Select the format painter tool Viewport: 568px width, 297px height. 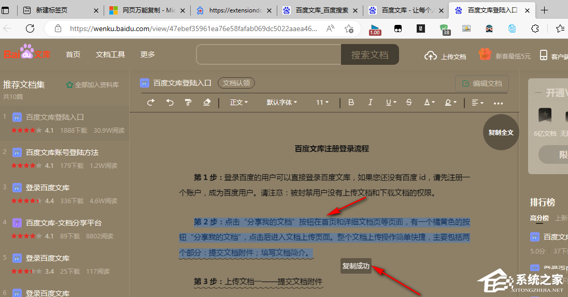188,103
